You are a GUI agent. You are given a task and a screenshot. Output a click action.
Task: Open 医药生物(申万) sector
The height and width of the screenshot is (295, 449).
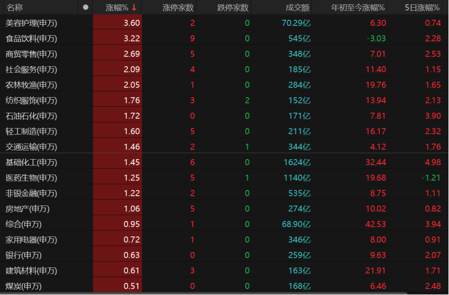(x=31, y=178)
